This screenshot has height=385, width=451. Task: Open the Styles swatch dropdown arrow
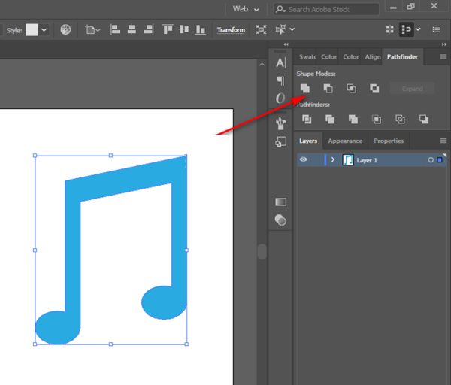click(44, 30)
